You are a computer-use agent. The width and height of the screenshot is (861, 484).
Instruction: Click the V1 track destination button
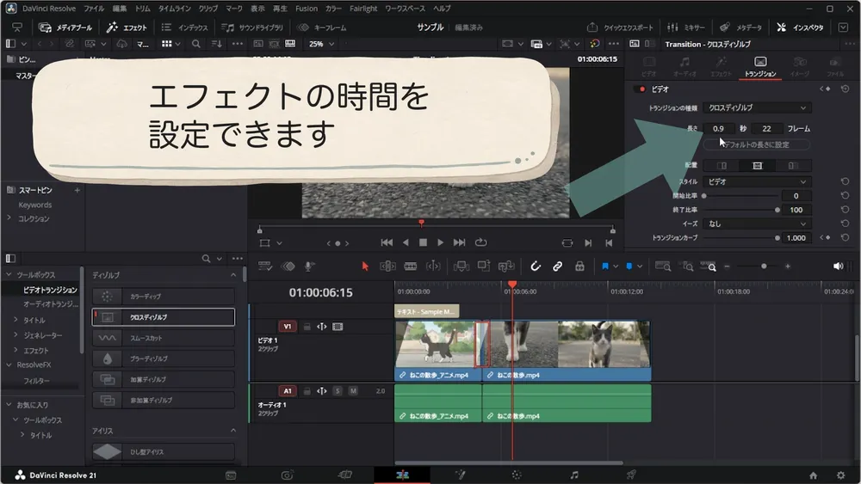(288, 327)
